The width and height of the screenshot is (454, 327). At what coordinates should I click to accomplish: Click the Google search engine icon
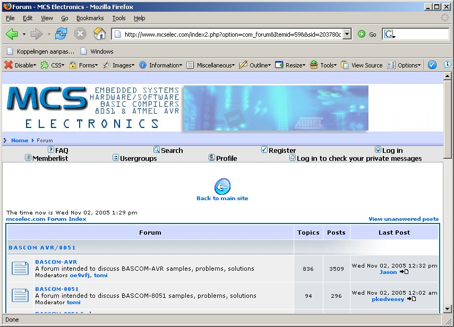point(389,35)
